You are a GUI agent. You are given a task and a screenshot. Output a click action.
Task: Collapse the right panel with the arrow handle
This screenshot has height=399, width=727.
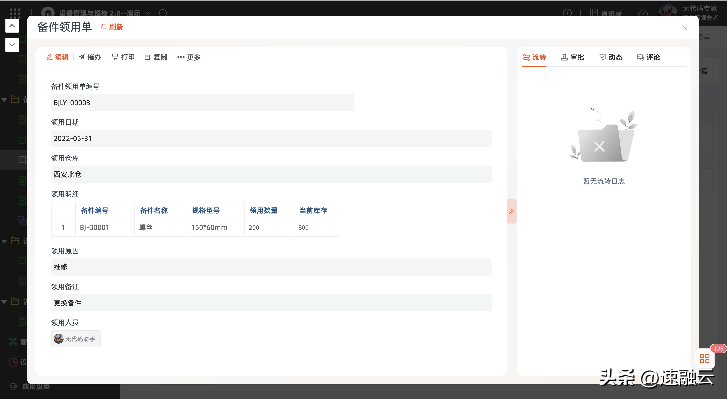(x=512, y=211)
